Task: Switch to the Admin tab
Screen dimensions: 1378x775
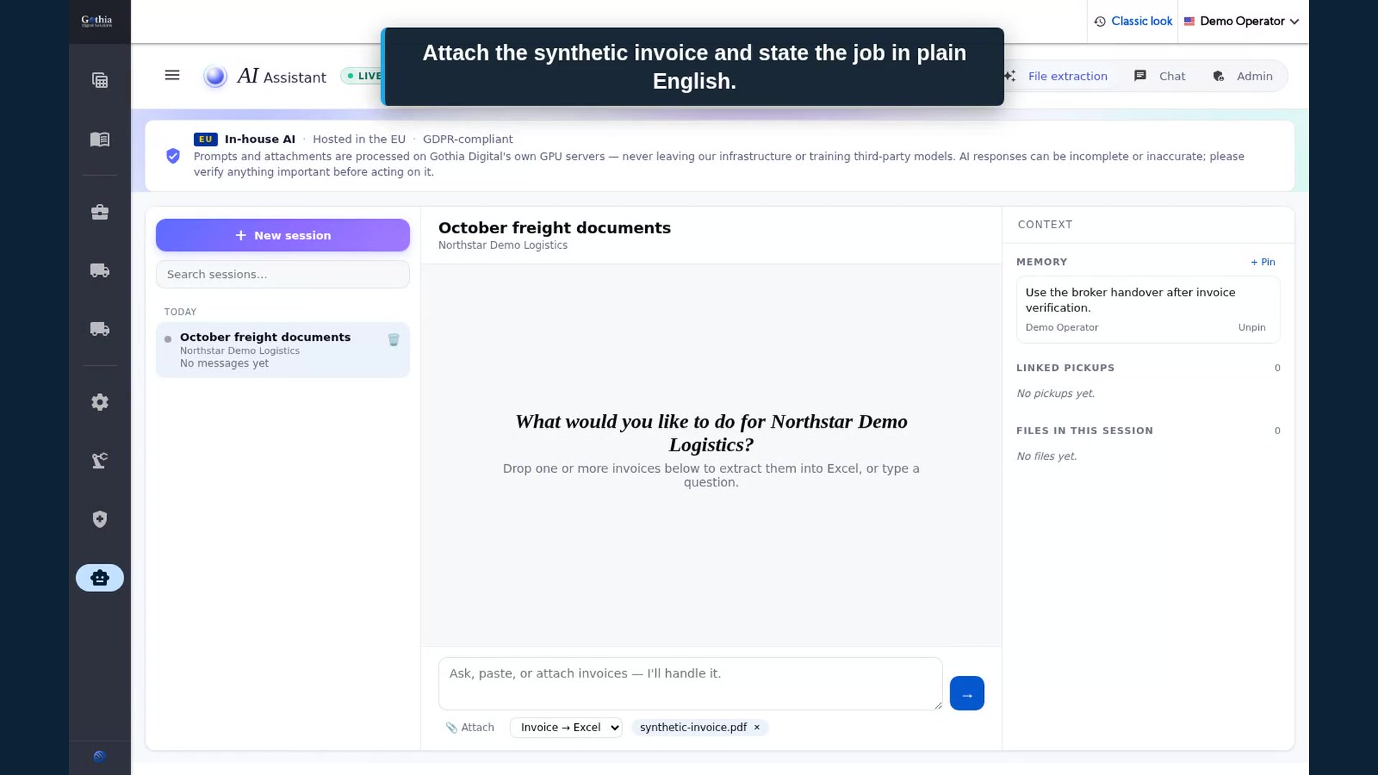Action: pyautogui.click(x=1242, y=76)
